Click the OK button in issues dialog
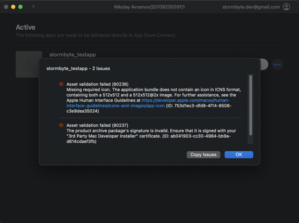Image resolution: width=299 pixels, height=223 pixels. (x=239, y=155)
